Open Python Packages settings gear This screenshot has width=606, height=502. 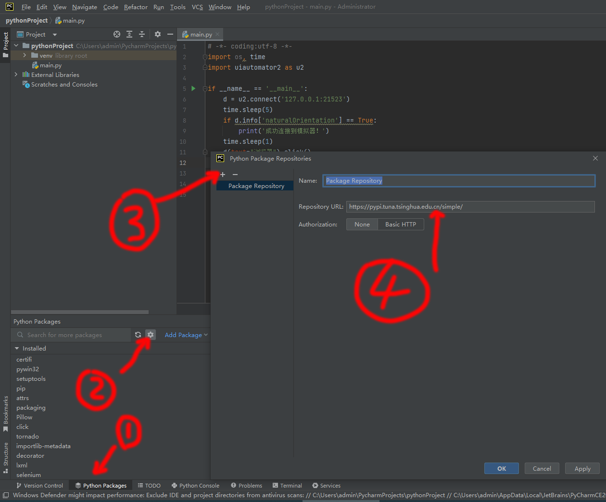point(151,334)
